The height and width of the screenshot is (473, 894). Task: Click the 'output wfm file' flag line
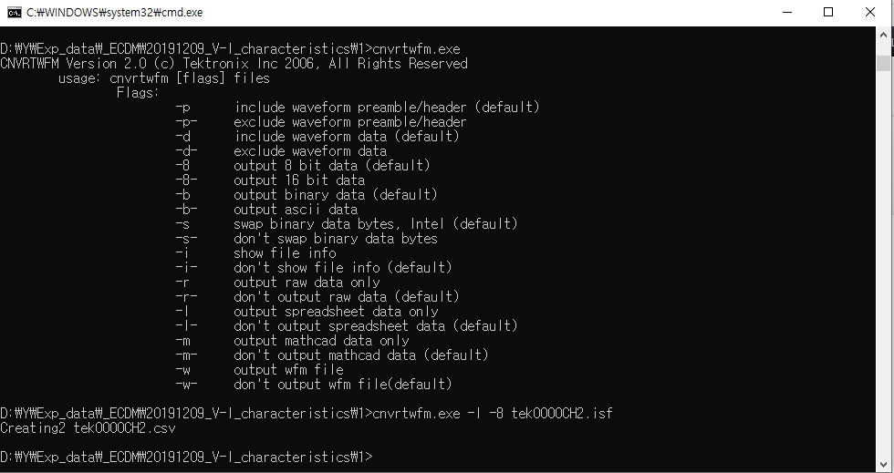pos(287,370)
